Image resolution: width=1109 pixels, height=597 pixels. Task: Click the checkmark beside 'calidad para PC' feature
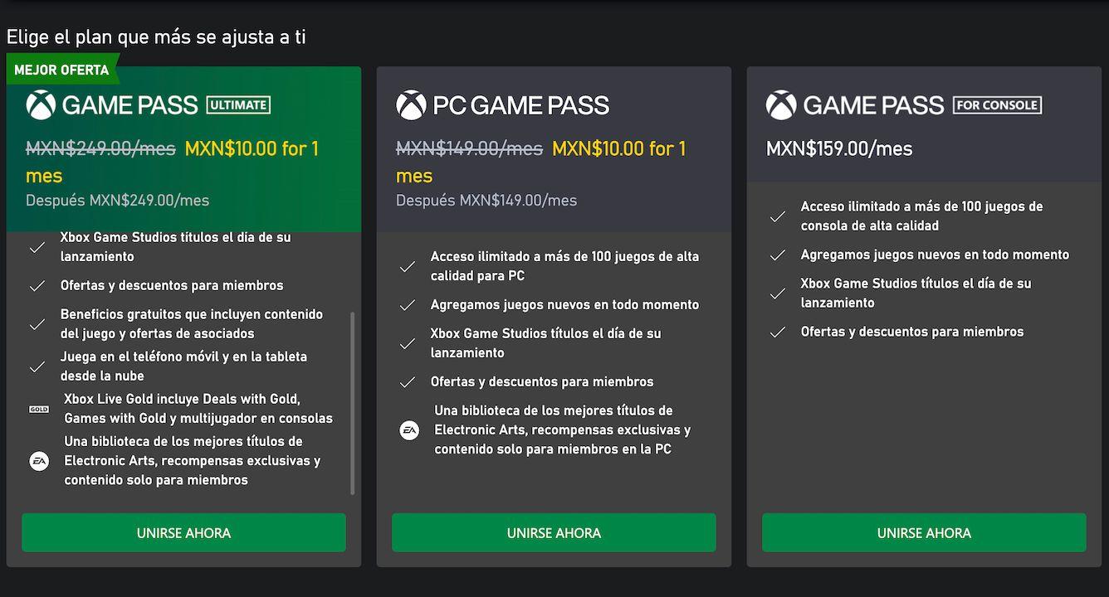point(408,267)
